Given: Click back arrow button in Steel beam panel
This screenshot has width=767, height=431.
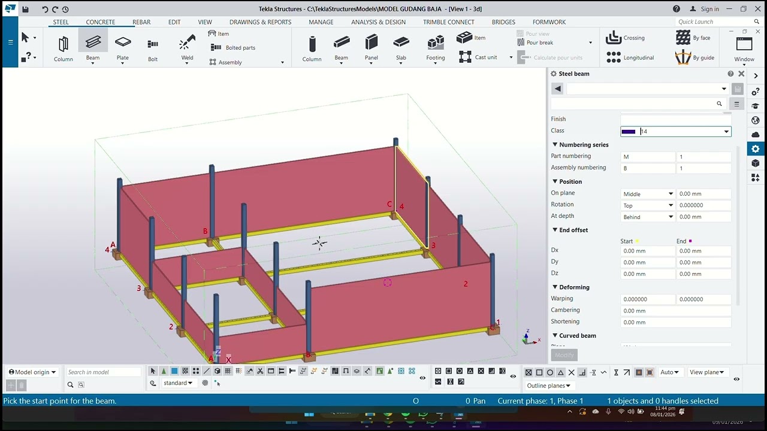Looking at the screenshot, I should [557, 89].
